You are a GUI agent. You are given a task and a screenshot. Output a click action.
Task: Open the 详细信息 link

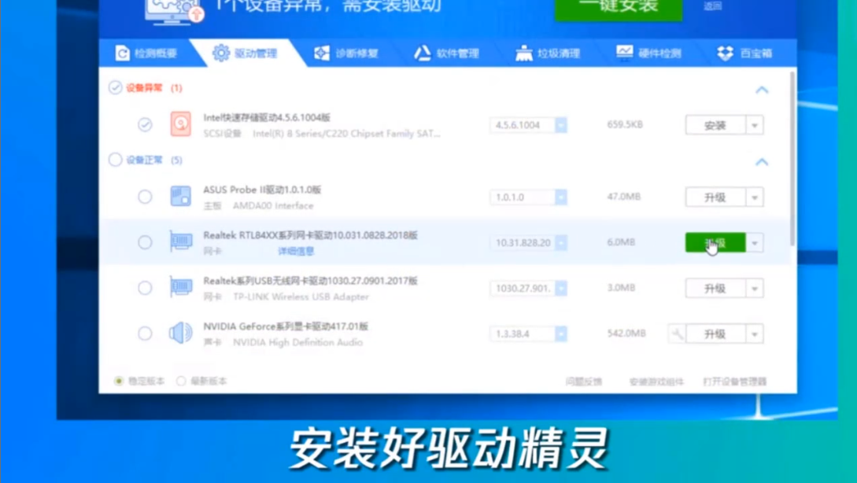coord(296,251)
